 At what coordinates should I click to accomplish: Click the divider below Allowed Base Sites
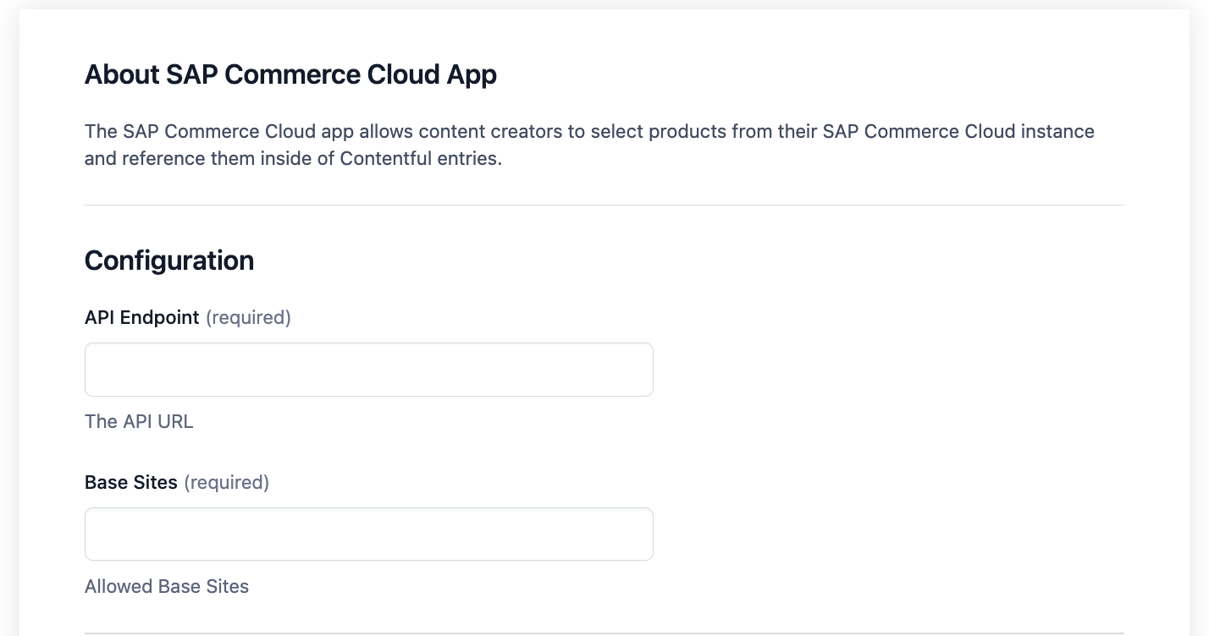[x=604, y=633]
